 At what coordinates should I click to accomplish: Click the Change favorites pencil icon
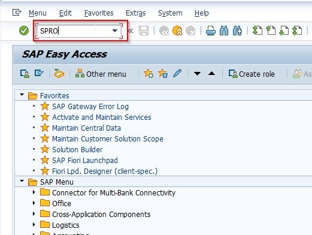click(x=177, y=73)
